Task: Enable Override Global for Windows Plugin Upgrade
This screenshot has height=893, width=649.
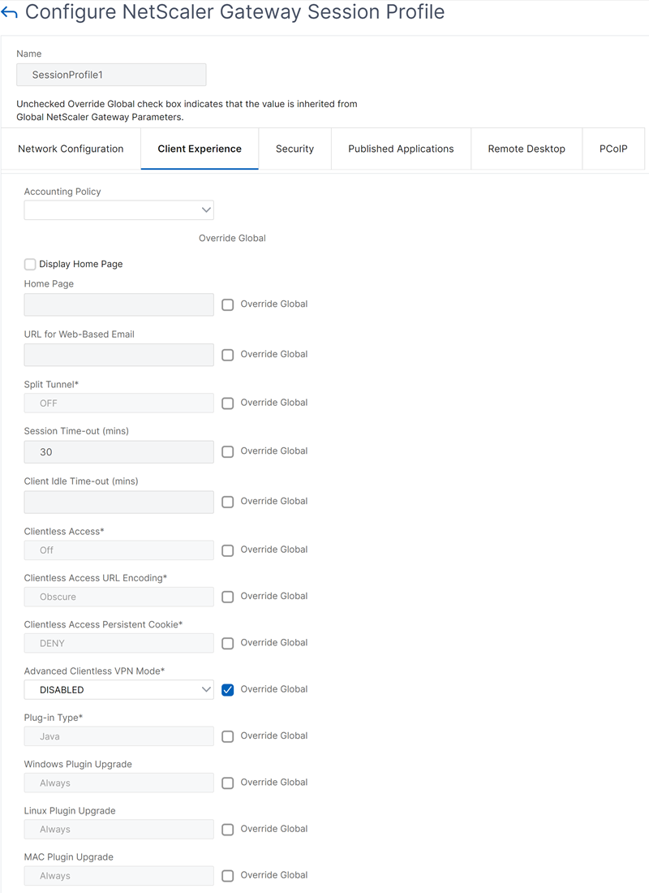Action: coord(228,783)
